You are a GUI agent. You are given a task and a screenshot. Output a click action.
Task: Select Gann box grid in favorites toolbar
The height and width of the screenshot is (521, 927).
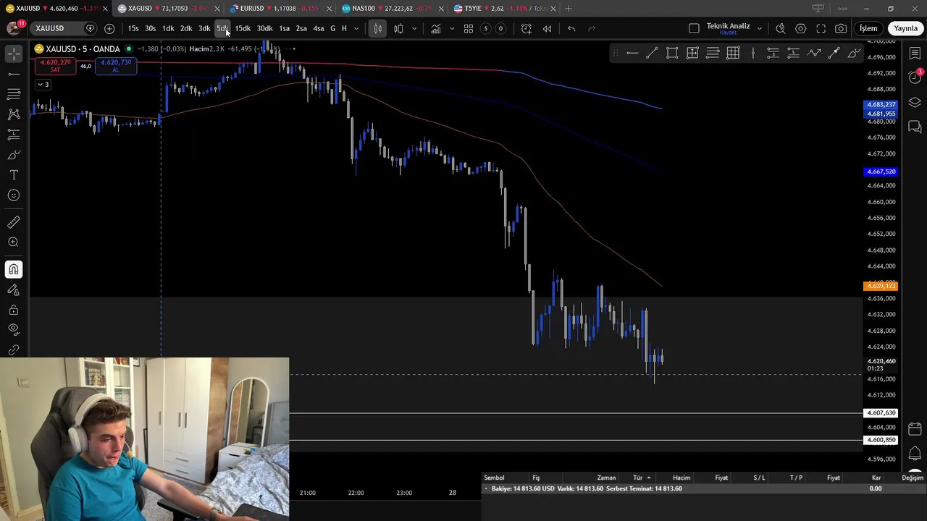(733, 53)
